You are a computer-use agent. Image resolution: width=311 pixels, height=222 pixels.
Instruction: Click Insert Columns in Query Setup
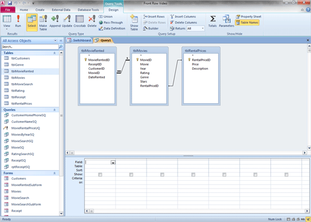[183, 17]
